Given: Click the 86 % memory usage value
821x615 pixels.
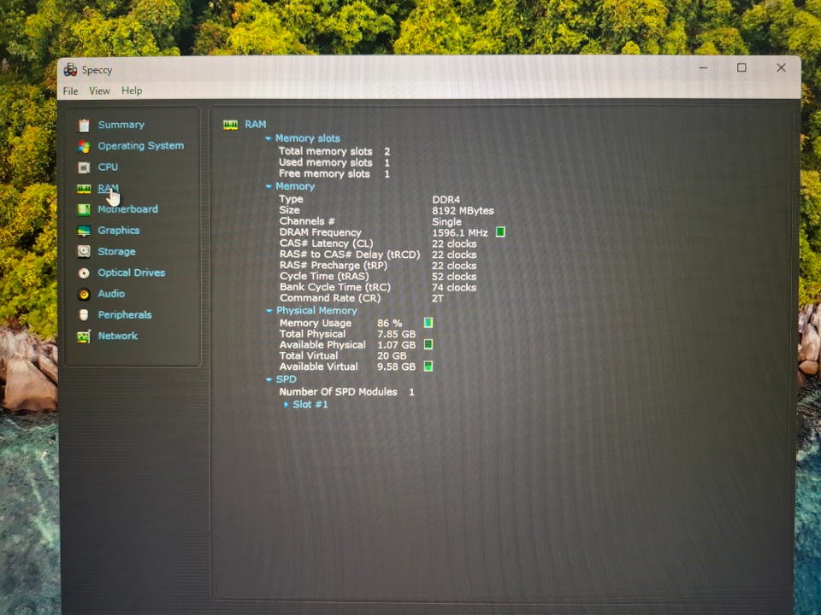Looking at the screenshot, I should pos(390,323).
